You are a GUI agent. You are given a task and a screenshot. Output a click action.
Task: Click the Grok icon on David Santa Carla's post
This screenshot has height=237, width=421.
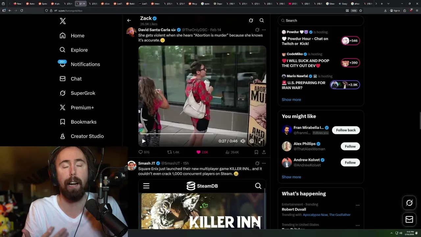coord(257,30)
